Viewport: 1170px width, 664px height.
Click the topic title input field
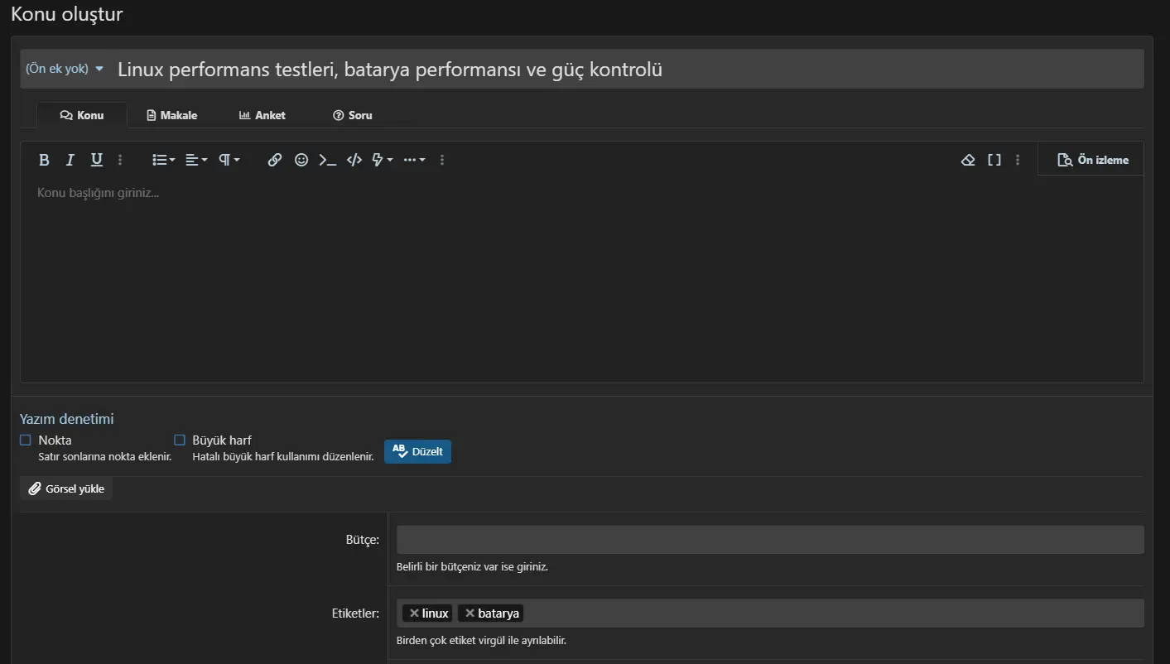[x=628, y=70]
